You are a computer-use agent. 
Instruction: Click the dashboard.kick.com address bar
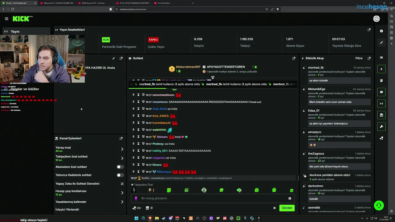[188, 9]
